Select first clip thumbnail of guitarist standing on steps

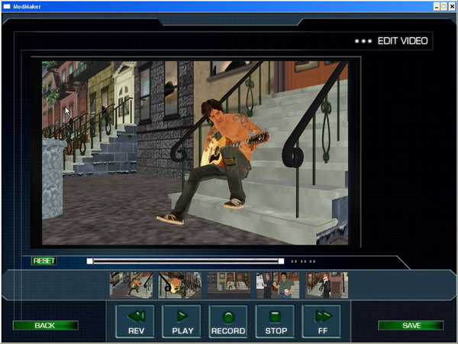[x=131, y=285]
